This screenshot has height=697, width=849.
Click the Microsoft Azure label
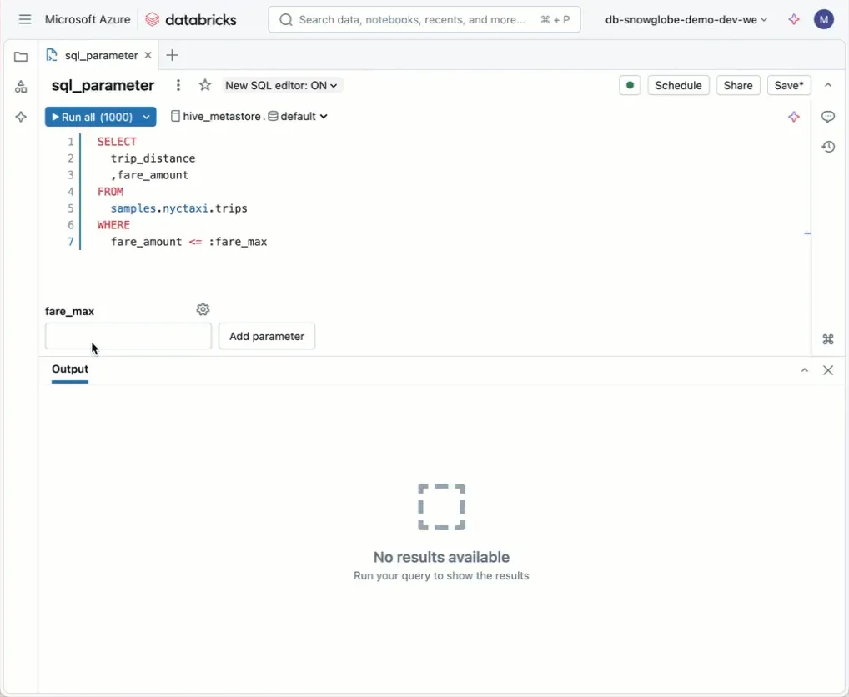pos(88,19)
